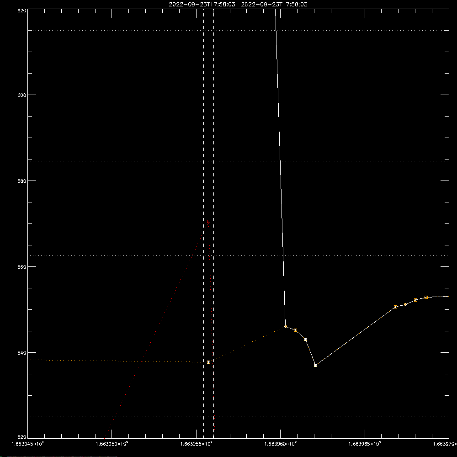Screen dimensions: 457x457
Task: Click the y-axis label 620
Action: click(x=22, y=11)
